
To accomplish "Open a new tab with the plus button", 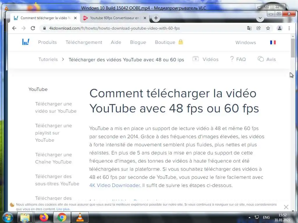I will click(156, 18).
